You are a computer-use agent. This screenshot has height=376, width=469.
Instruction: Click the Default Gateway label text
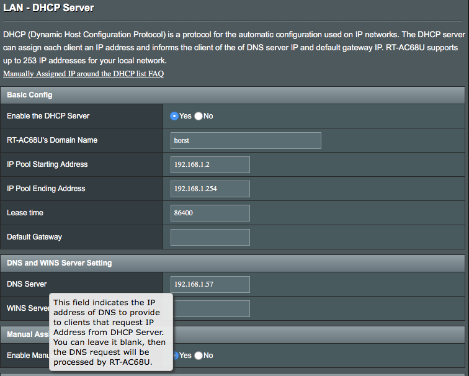[x=34, y=237]
